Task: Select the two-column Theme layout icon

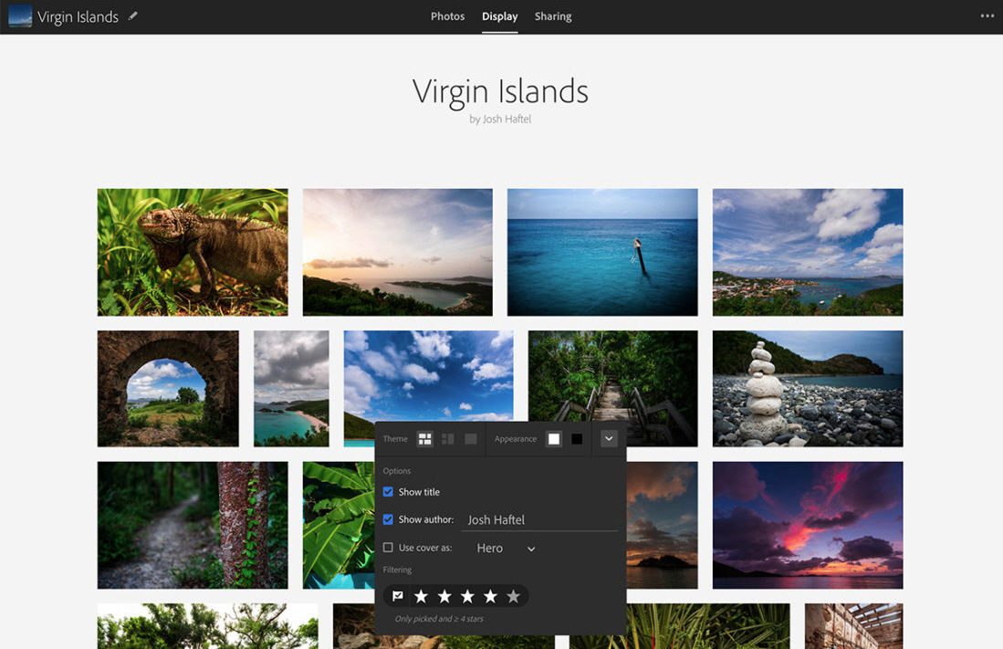Action: (447, 438)
